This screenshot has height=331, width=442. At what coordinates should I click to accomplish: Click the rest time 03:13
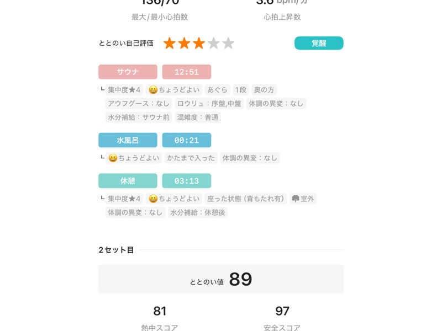[x=186, y=181]
